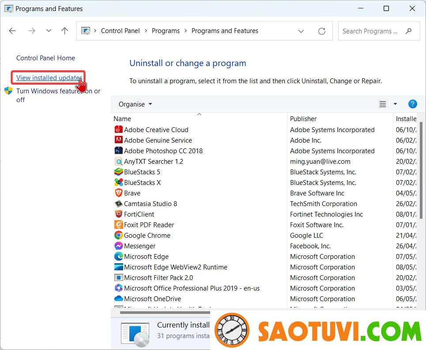The width and height of the screenshot is (426, 350).
Task: Open the blue Help button
Action: (412, 104)
